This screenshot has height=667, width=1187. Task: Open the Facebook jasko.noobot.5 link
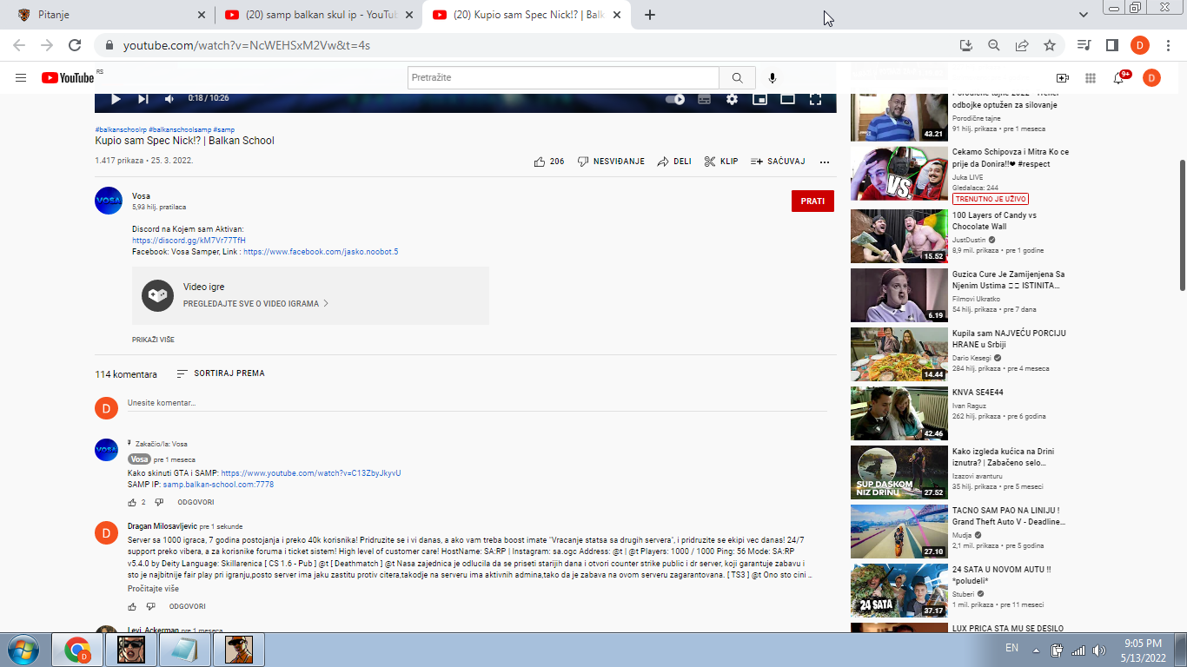click(321, 252)
